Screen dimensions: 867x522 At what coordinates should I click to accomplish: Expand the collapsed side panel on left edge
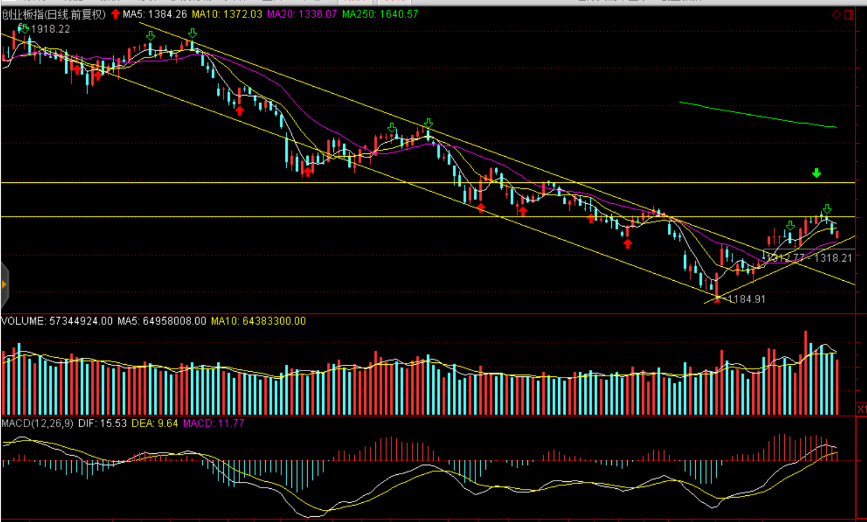[4, 284]
